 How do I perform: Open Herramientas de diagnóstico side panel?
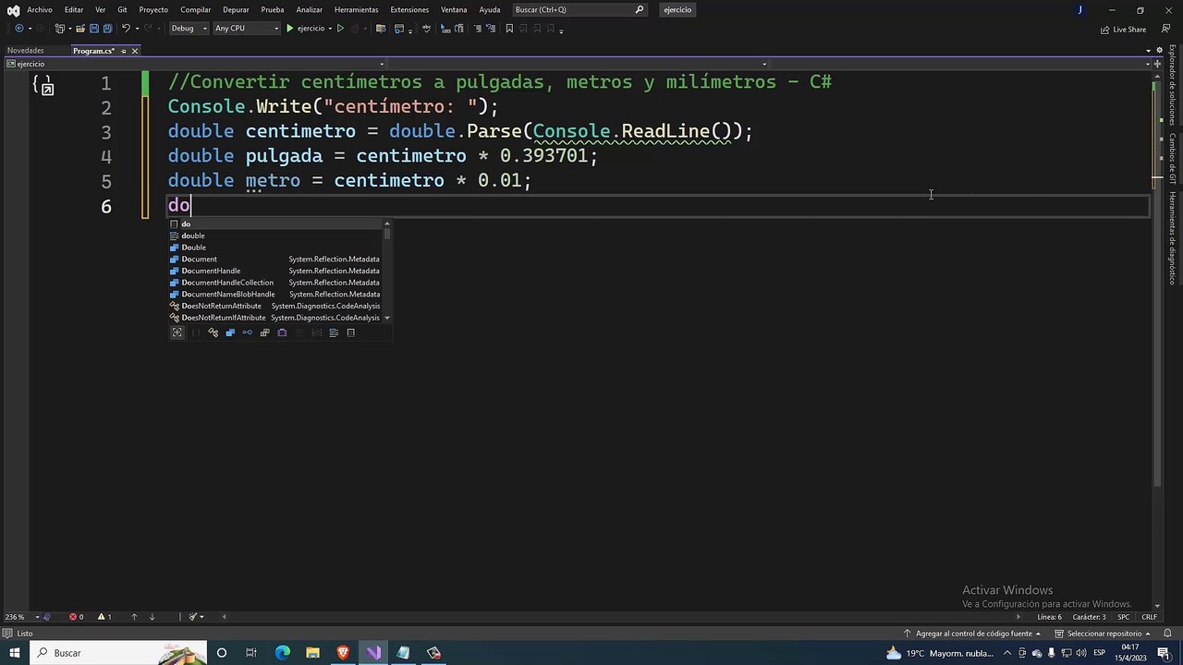pyautogui.click(x=1172, y=238)
